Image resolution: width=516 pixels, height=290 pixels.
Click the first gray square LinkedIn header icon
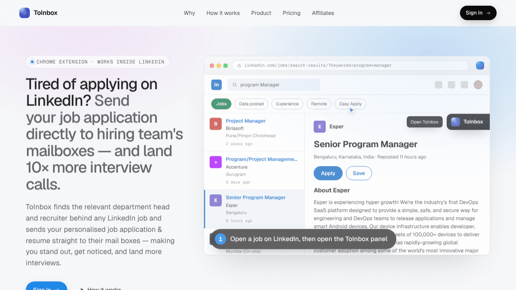point(439,85)
